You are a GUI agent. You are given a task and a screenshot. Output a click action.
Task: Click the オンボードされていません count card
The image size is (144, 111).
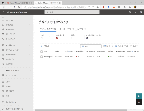click(93, 37)
